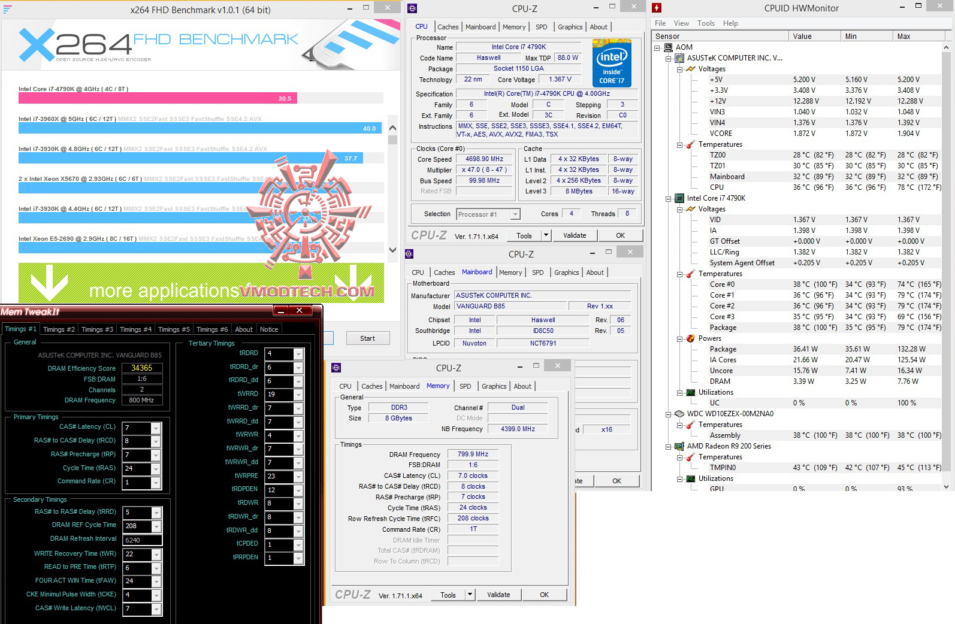This screenshot has height=624, width=955.
Task: Click the CPU-Z top window title icon
Action: tap(412, 8)
